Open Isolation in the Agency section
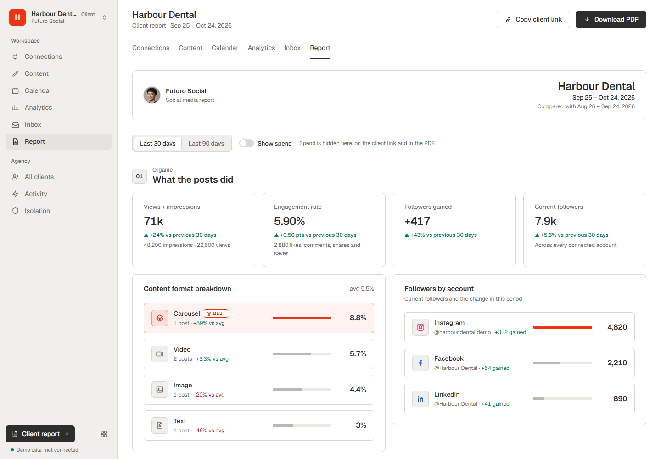This screenshot has height=459, width=661. click(58, 211)
